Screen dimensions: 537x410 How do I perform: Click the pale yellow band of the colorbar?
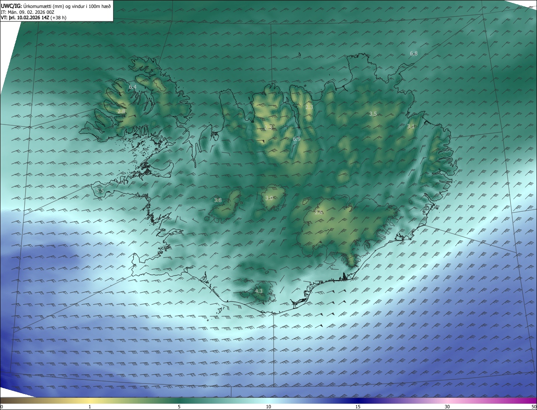(x=90, y=401)
